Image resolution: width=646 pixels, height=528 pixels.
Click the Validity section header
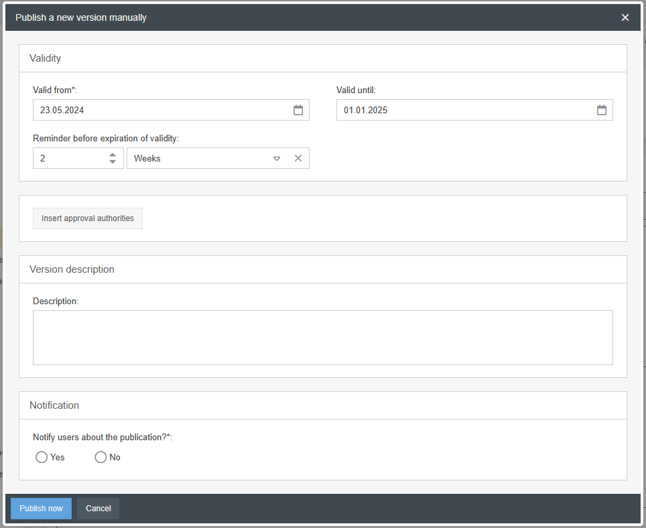click(x=45, y=58)
